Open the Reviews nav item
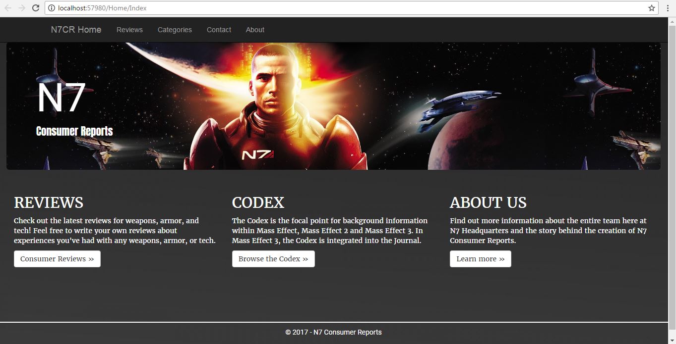Screen dimensions: 676x344 point(129,30)
